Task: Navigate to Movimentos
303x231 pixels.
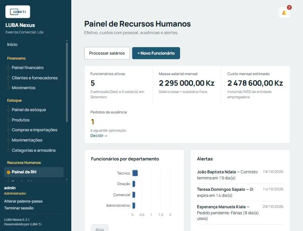Action: (x=24, y=88)
